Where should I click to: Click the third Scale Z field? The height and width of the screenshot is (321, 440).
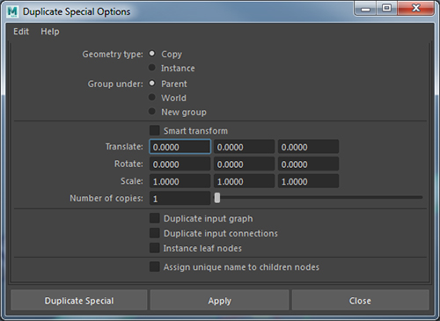pyautogui.click(x=308, y=181)
